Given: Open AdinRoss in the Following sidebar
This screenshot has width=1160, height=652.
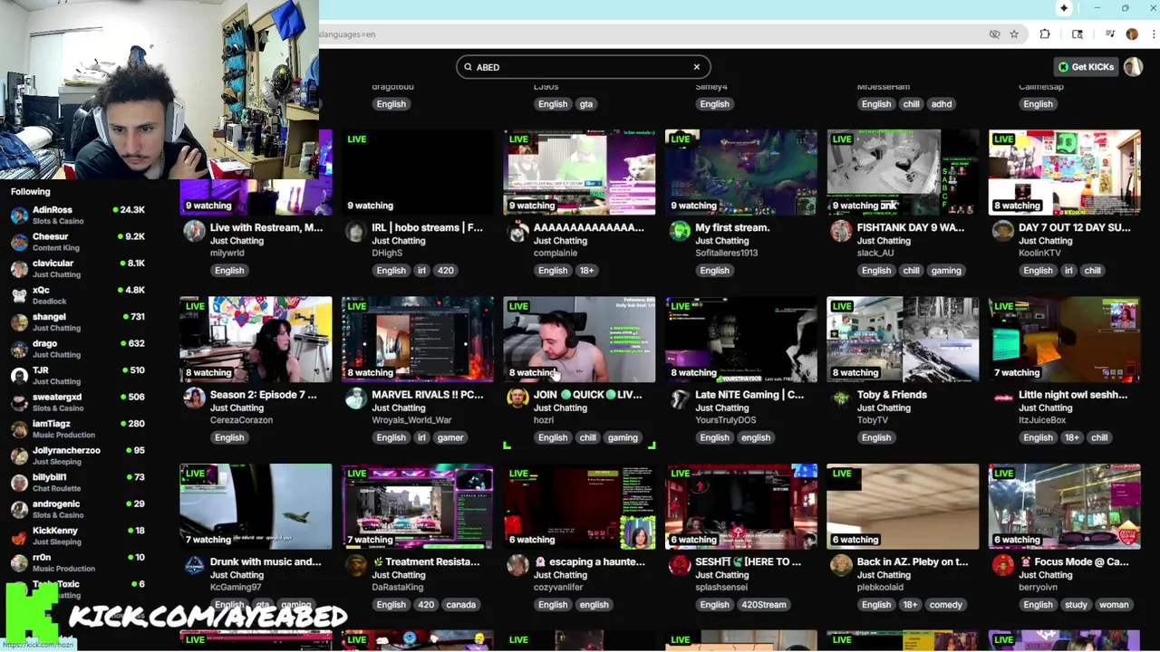Looking at the screenshot, I should point(77,215).
